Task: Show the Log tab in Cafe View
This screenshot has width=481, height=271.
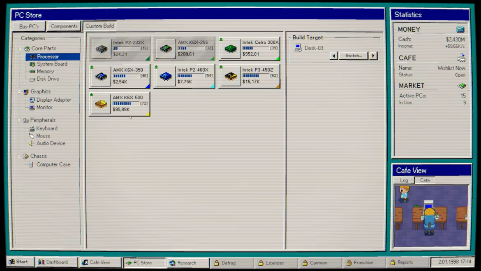Action: 404,180
